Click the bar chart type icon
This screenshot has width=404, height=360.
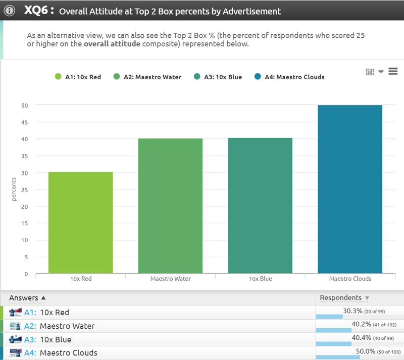(370, 72)
